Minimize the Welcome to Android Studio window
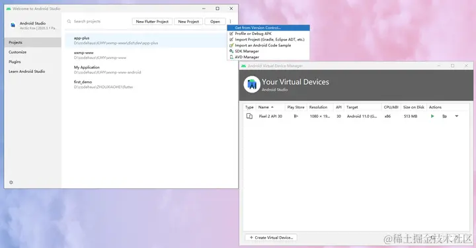The height and width of the screenshot is (248, 476). 204,9
